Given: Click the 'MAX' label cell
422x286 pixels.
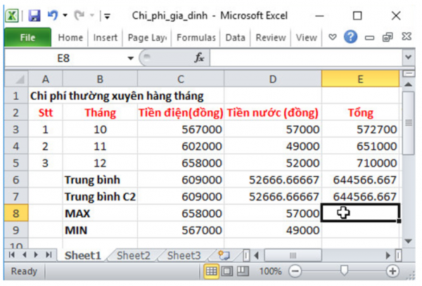Looking at the screenshot, I should coord(100,214).
